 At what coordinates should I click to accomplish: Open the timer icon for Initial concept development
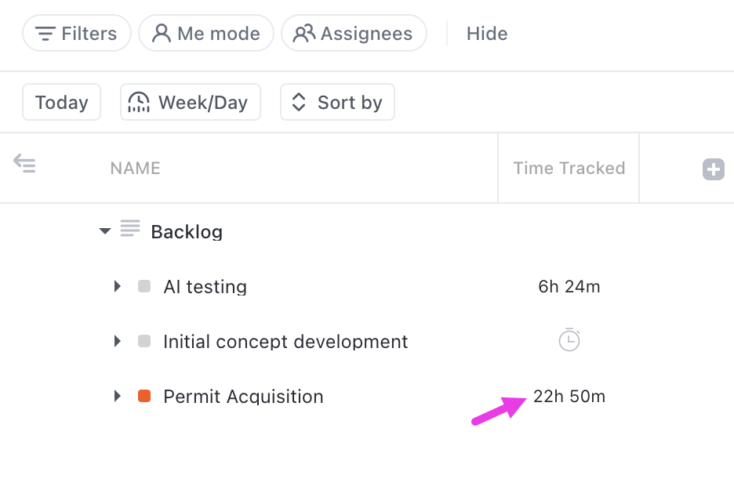click(x=569, y=339)
